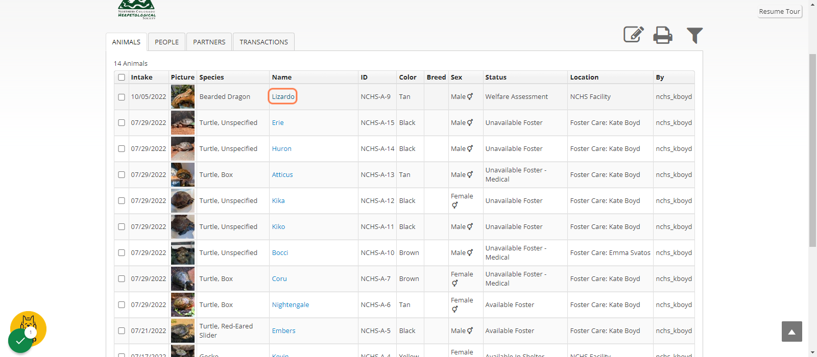Check the box beside Kiko

pos(122,227)
